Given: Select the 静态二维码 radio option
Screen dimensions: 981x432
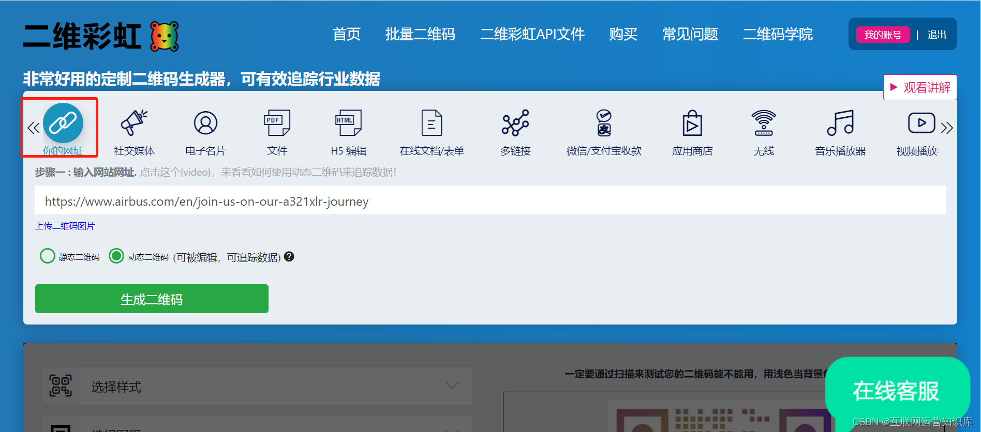Looking at the screenshot, I should pos(48,256).
